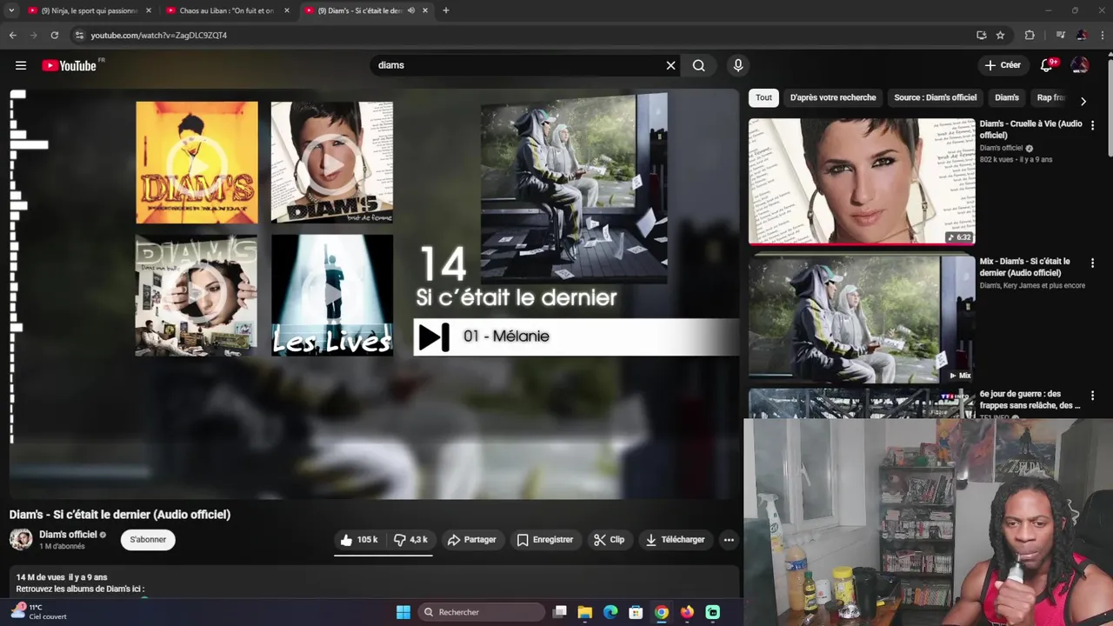
Task: Click the 14 M de vues description line
Action: (62, 577)
